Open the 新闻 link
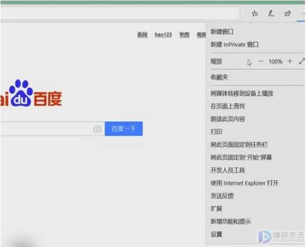Image resolution: width=306 pixels, height=247 pixels. point(142,34)
